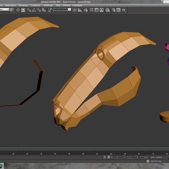The height and width of the screenshot is (169, 169).
Task: Open the Rendering menu
Action: (x=23, y=5)
